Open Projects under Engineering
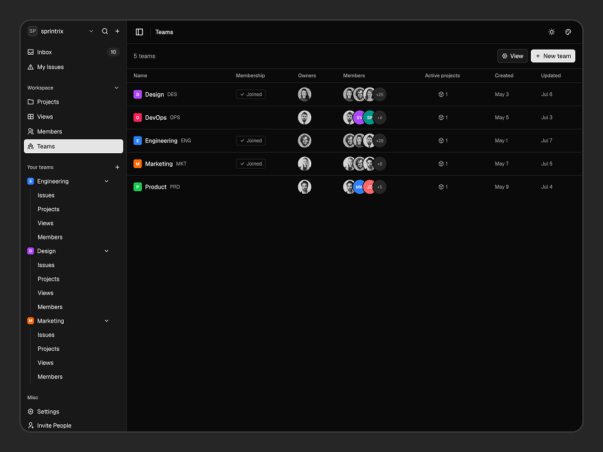The image size is (603, 452). click(x=48, y=209)
